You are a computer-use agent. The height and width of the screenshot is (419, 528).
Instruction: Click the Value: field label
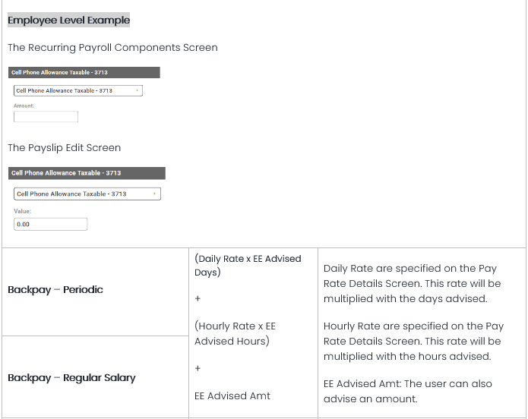coord(22,211)
